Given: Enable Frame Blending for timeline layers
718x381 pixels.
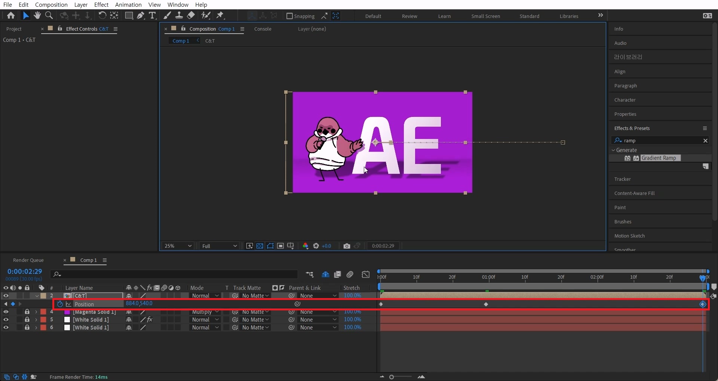Looking at the screenshot, I should coord(337,275).
